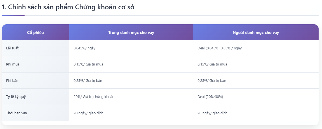Click 'Thời hạn vay' value in 'Trong danh mục' column
The width and height of the screenshot is (322, 129).
(88, 113)
